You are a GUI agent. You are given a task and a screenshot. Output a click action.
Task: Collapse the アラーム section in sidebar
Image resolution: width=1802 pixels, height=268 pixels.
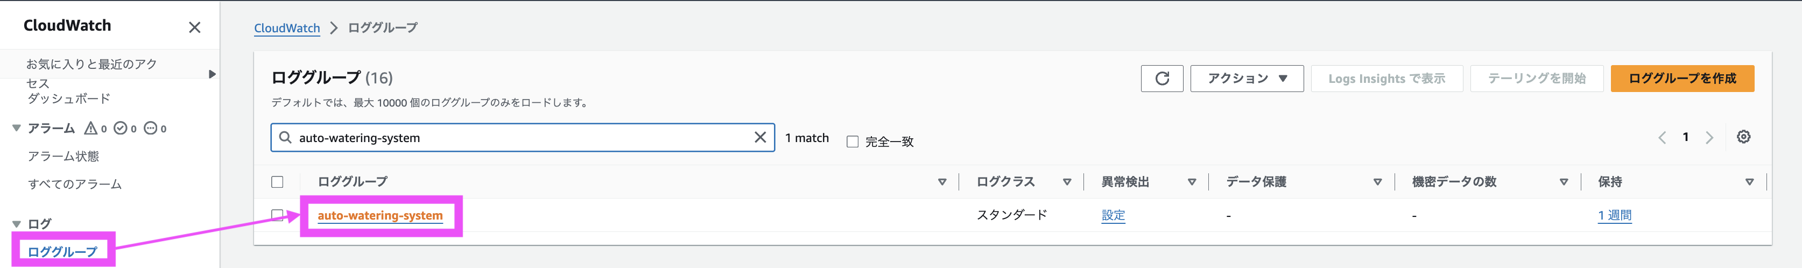coord(17,128)
